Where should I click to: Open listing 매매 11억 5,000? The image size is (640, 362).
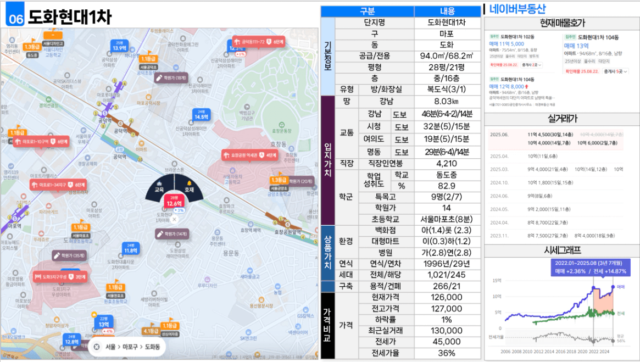point(506,43)
